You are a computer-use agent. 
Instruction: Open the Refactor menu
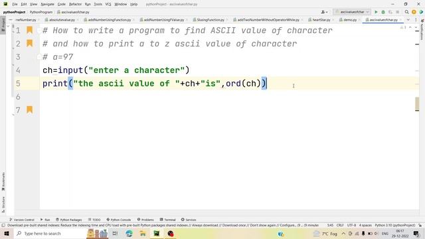click(x=75, y=4)
